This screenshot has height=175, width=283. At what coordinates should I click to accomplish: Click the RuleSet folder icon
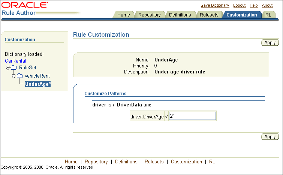pyautogui.click(x=14, y=68)
